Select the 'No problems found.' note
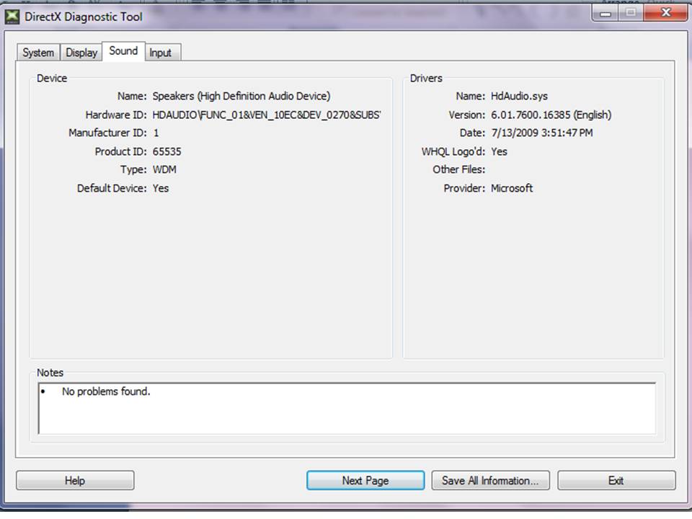The height and width of the screenshot is (519, 692). pyautogui.click(x=106, y=391)
